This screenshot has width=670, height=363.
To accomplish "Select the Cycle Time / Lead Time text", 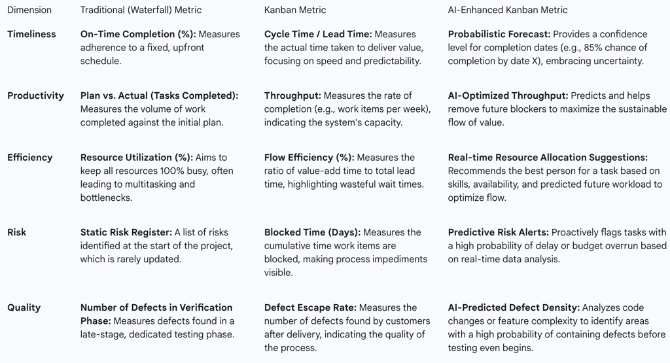I will [318, 34].
